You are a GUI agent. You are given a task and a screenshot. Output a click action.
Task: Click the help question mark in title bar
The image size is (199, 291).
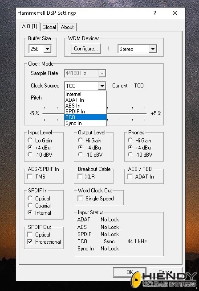pyautogui.click(x=155, y=13)
